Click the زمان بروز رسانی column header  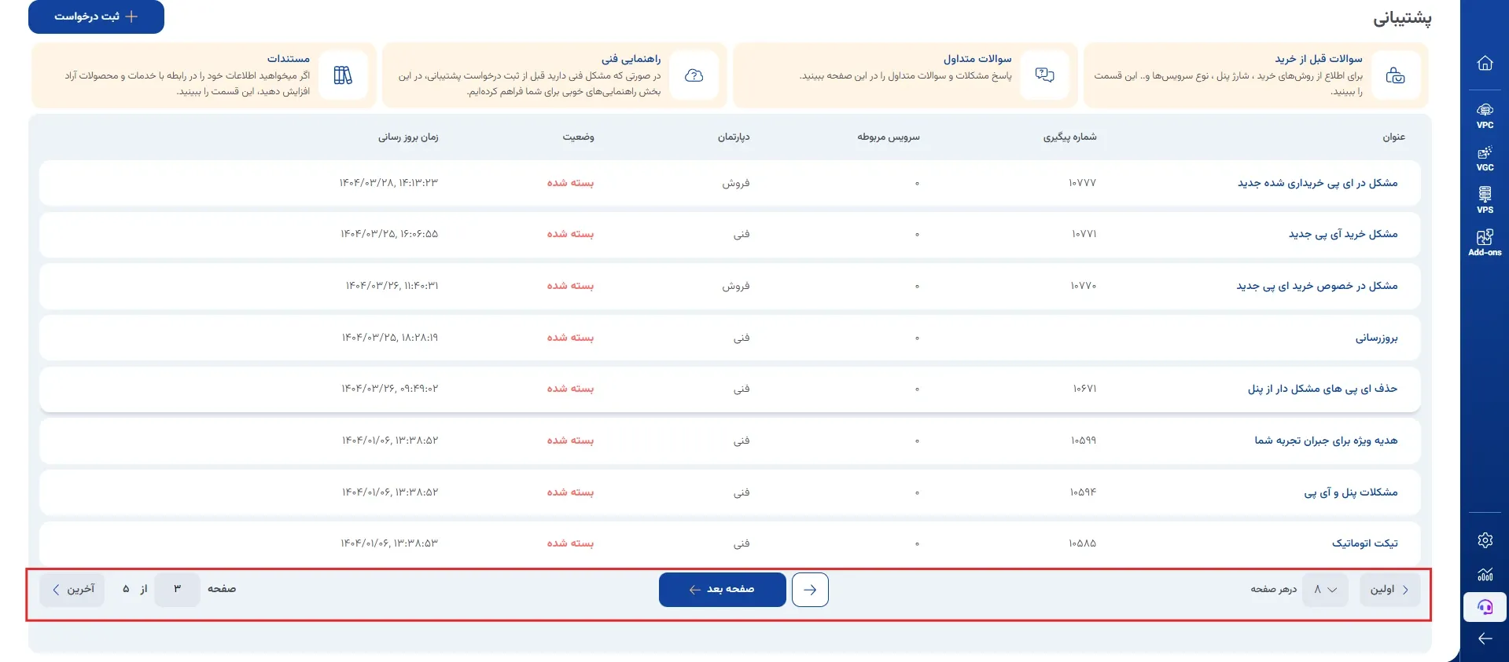click(408, 137)
